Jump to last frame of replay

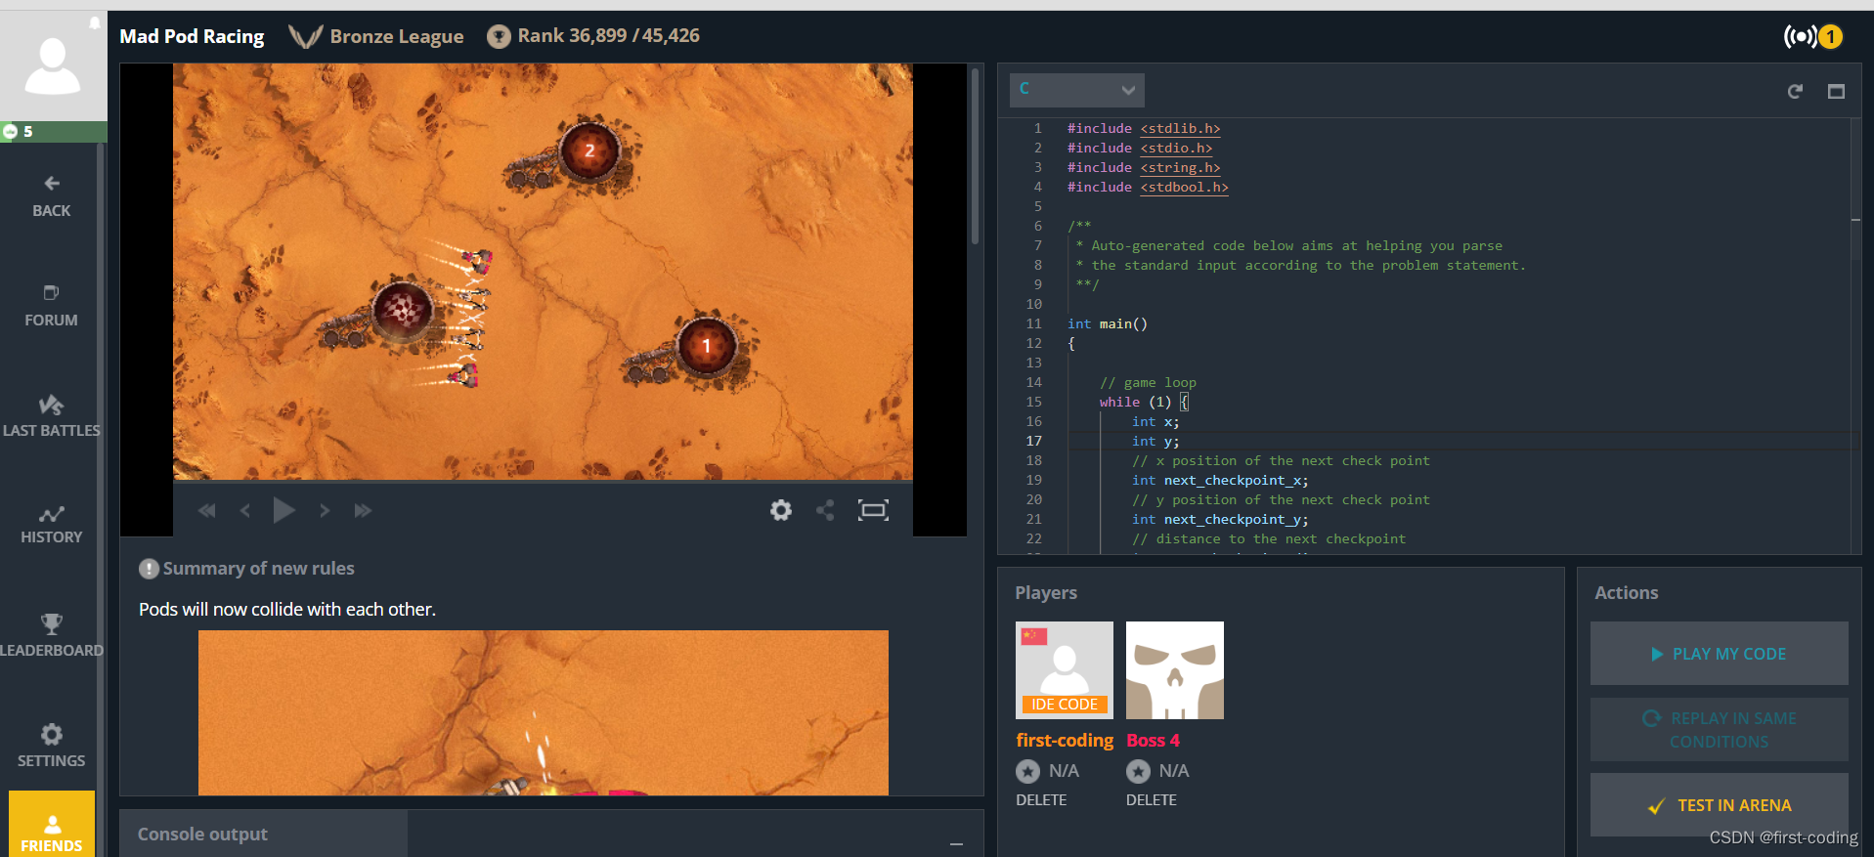click(x=363, y=510)
